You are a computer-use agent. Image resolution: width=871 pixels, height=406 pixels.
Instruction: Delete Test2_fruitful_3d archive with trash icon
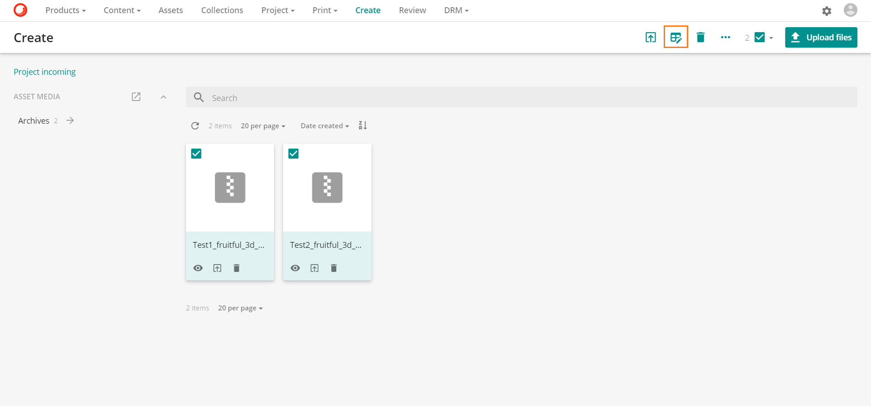334,268
